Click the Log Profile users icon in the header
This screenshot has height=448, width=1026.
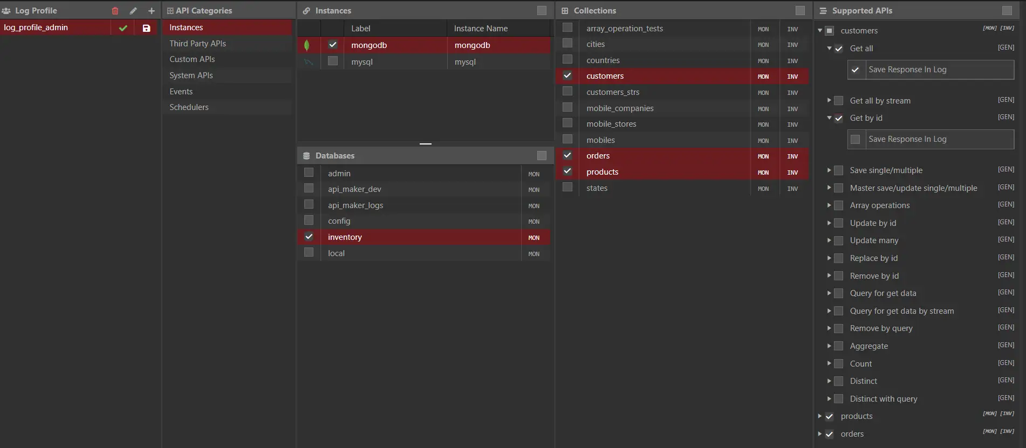click(6, 11)
